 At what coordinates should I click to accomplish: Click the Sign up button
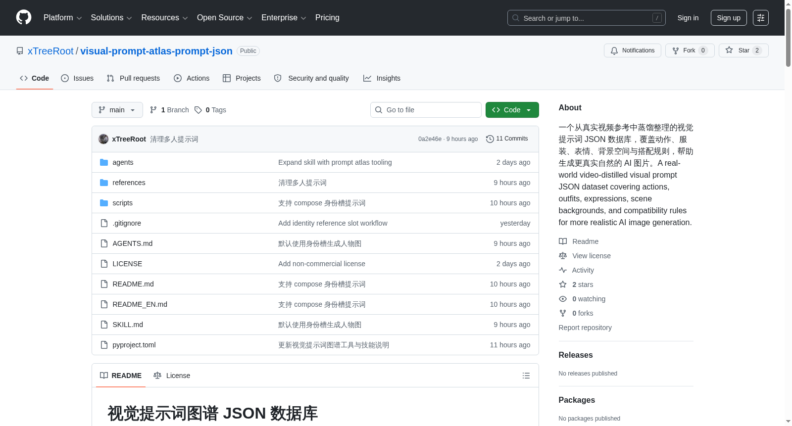point(729,18)
